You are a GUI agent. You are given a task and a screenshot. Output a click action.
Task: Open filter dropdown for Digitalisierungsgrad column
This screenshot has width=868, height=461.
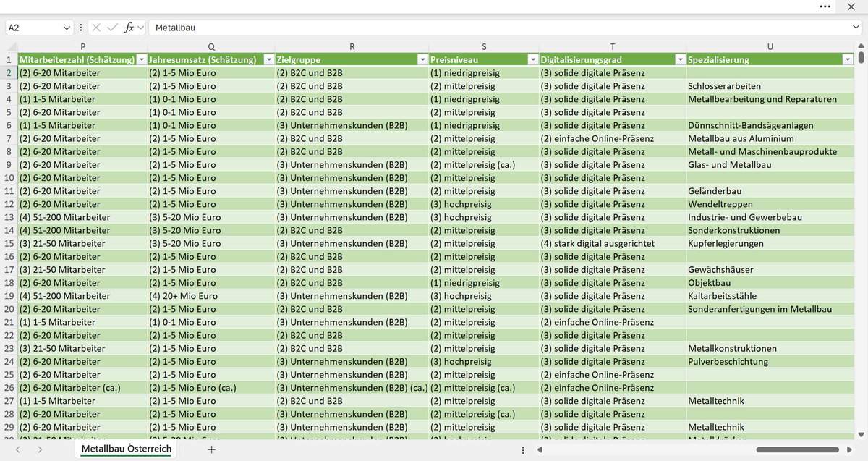click(x=680, y=60)
